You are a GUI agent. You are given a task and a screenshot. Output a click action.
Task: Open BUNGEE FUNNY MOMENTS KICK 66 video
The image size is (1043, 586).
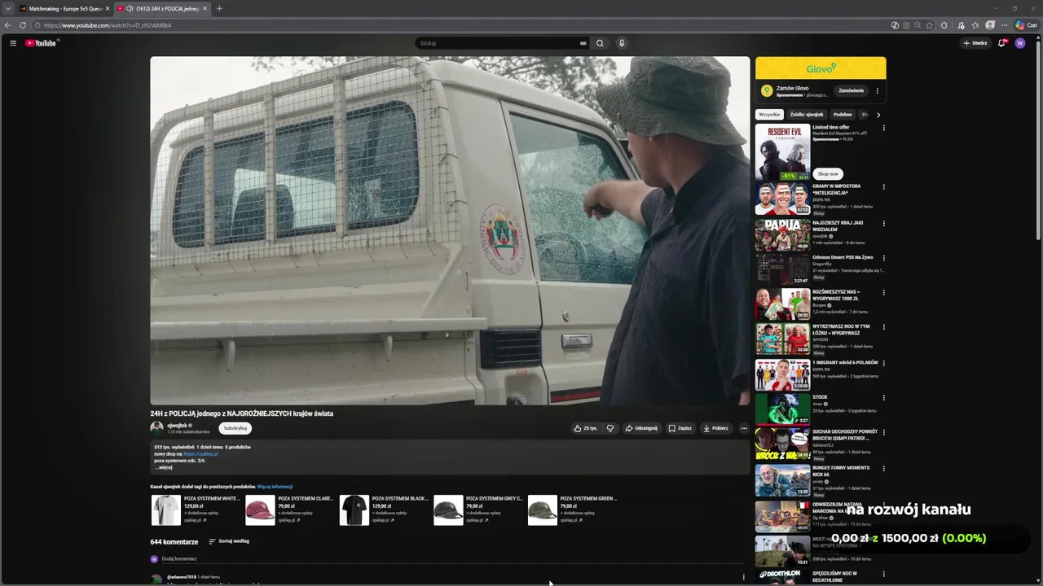coord(782,480)
